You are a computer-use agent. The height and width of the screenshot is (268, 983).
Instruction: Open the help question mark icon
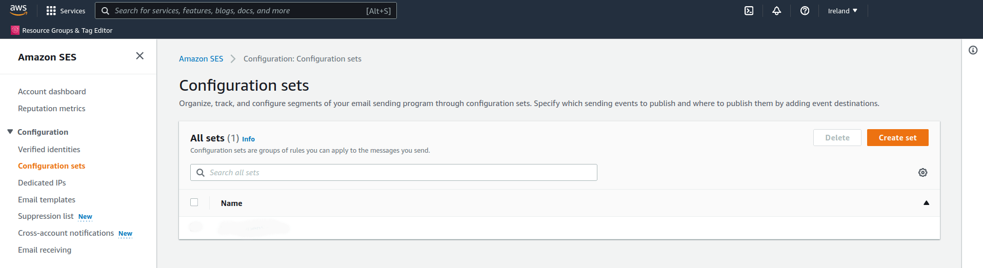coord(805,11)
